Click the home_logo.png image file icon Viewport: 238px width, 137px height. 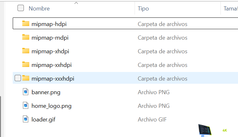[x=26, y=106]
